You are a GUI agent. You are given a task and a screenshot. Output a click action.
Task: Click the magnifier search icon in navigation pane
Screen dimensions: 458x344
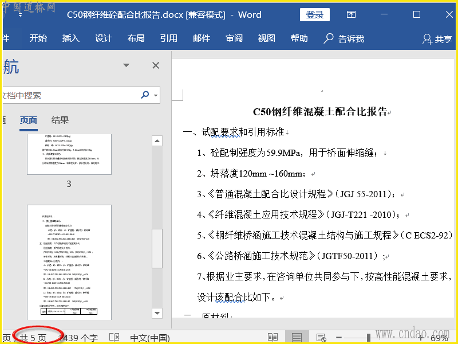pos(145,95)
